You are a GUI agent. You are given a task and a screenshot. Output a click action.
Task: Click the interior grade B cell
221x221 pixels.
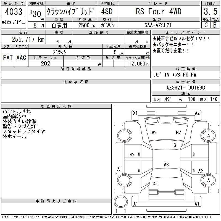coord(215,25)
